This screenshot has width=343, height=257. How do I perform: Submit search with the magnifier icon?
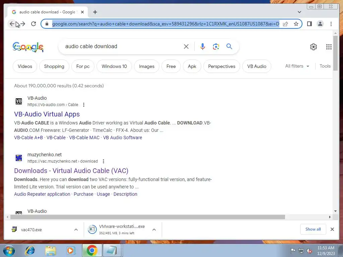(229, 46)
